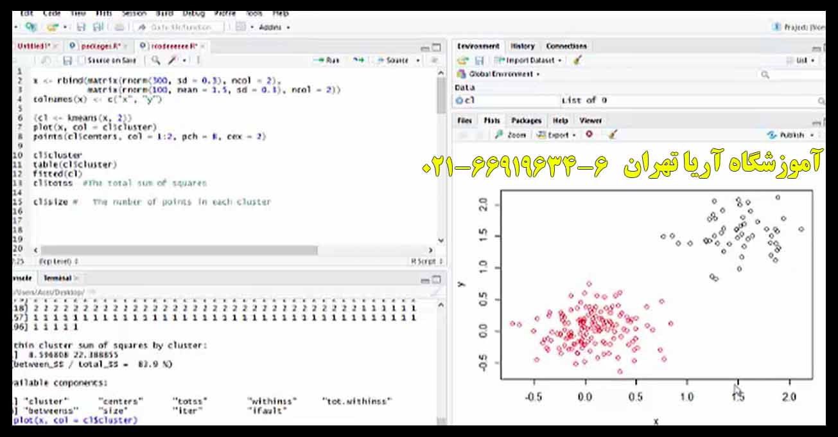Click the save icon in the editor toolbar
The width and height of the screenshot is (838, 437).
click(67, 60)
